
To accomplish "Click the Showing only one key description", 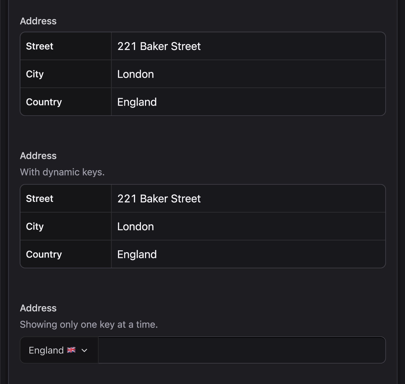I will (x=89, y=324).
